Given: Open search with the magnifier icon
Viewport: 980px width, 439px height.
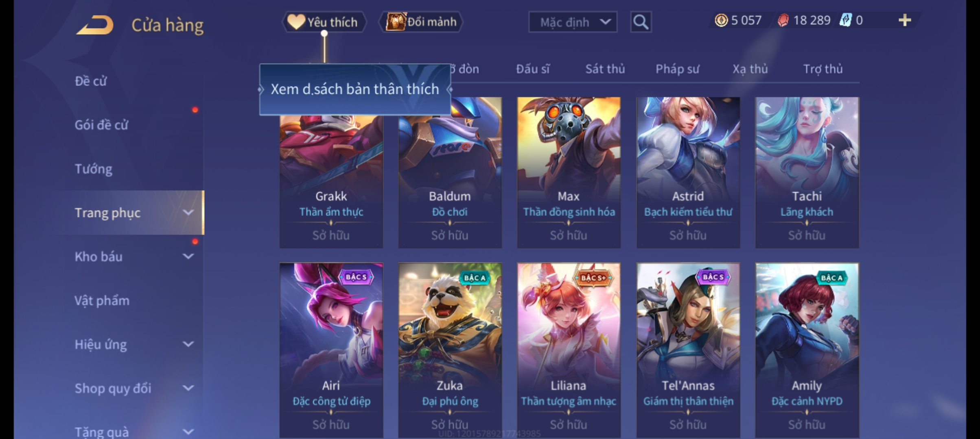Looking at the screenshot, I should coord(641,22).
